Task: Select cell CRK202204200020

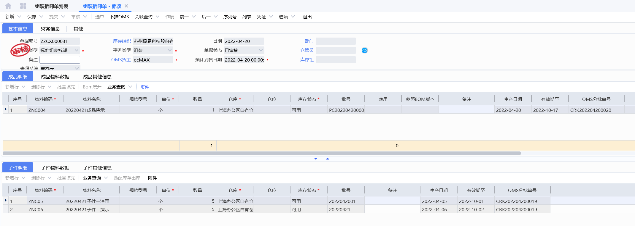Action: pos(596,110)
